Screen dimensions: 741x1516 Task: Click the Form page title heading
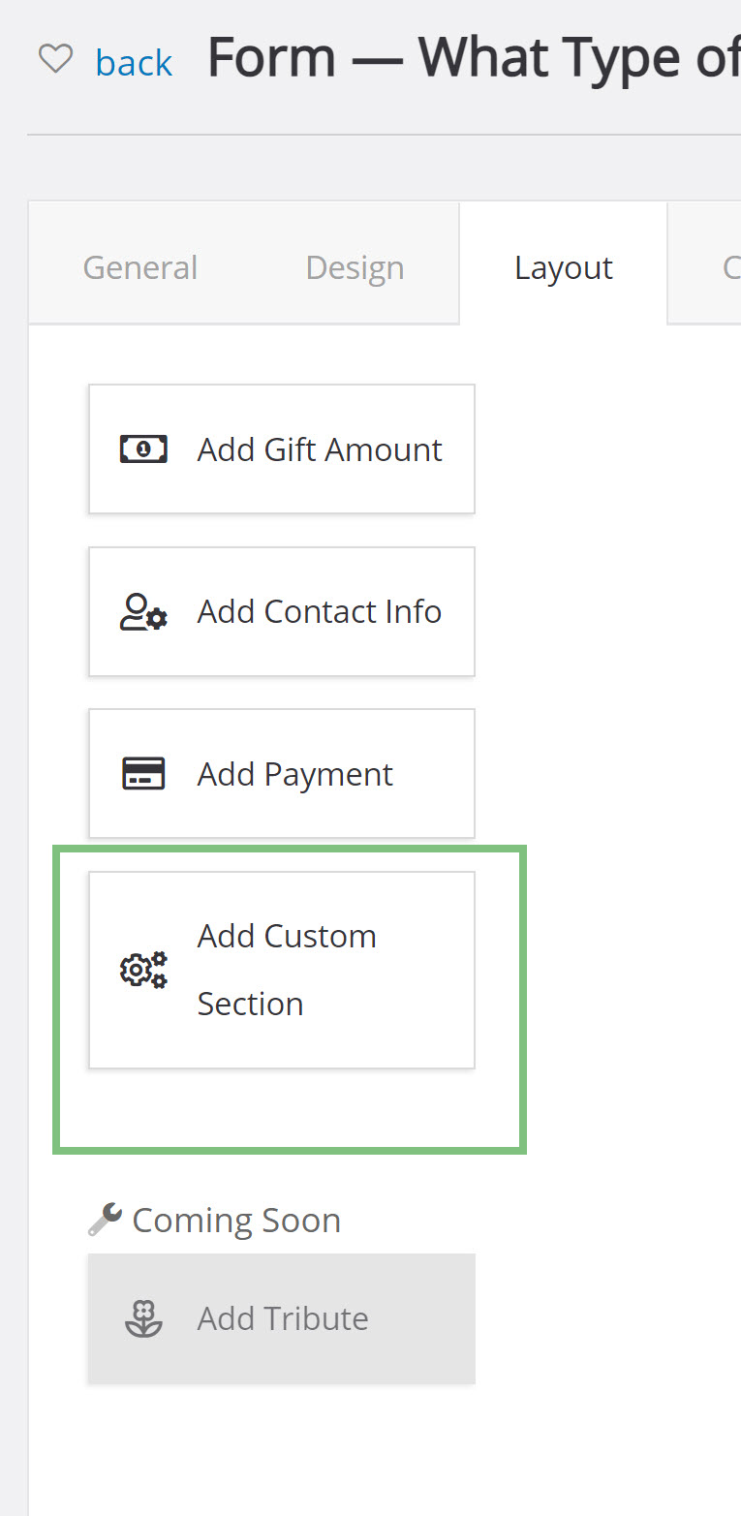click(475, 58)
